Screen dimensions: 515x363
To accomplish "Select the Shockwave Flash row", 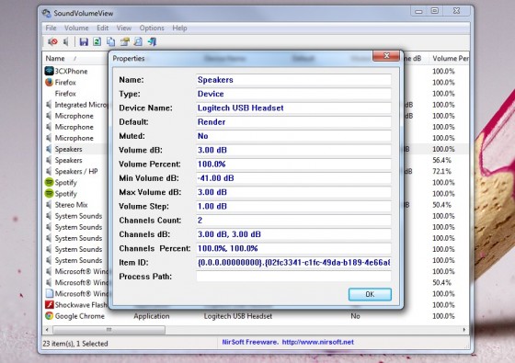I will [81, 305].
